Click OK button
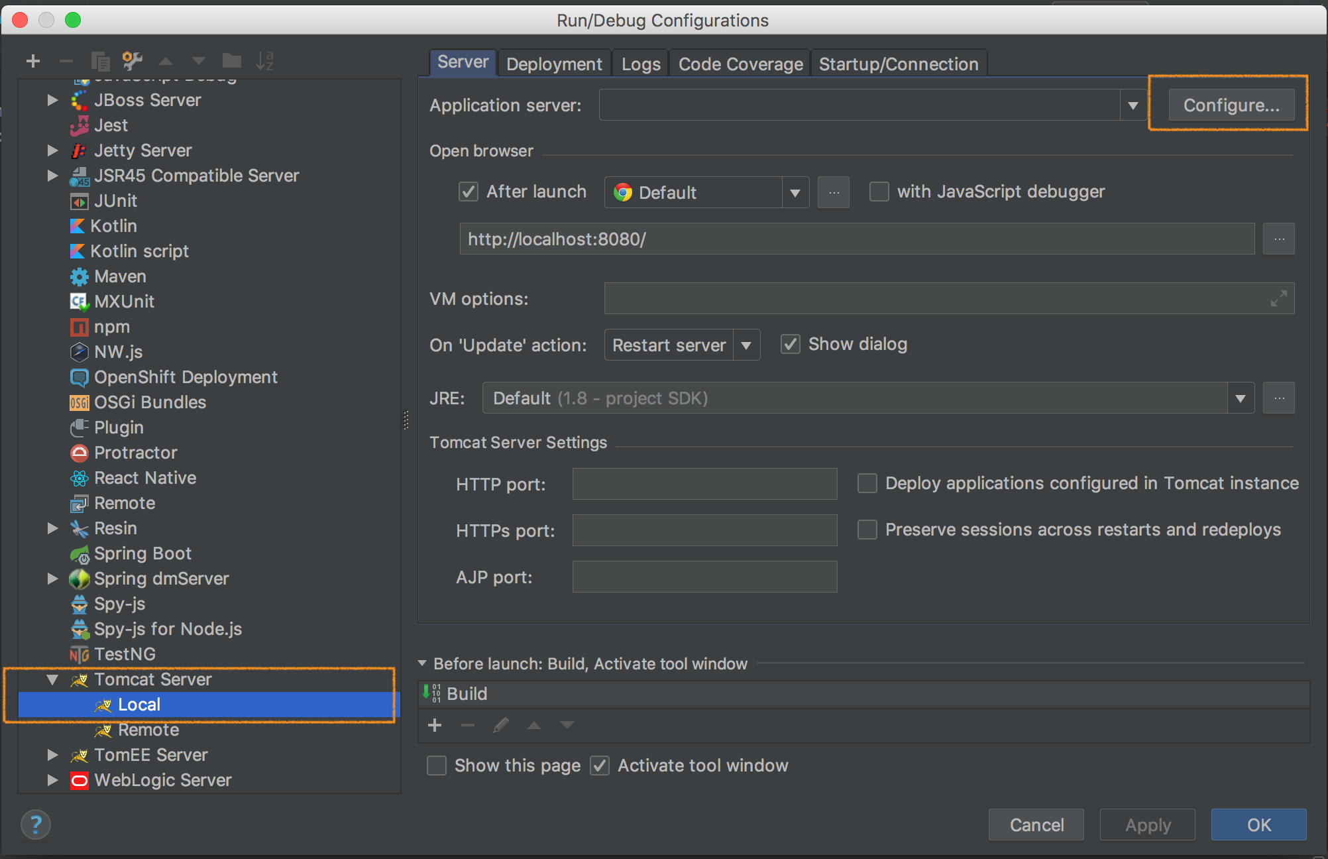Image resolution: width=1328 pixels, height=859 pixels. [x=1259, y=825]
